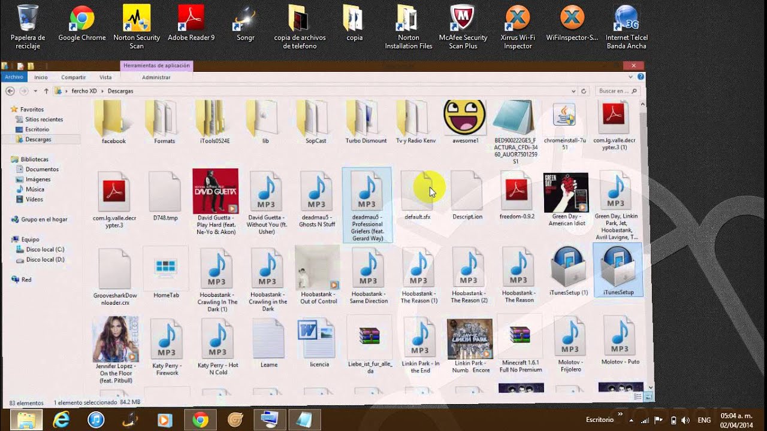Select the facebook folder in Descargas
Image resolution: width=767 pixels, height=431 pixels.
[114, 123]
